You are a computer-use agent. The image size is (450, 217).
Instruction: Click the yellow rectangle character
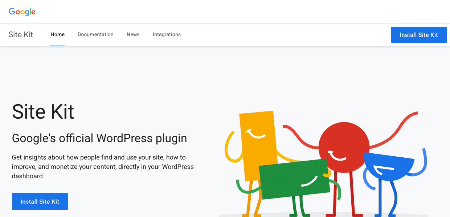pos(258,145)
